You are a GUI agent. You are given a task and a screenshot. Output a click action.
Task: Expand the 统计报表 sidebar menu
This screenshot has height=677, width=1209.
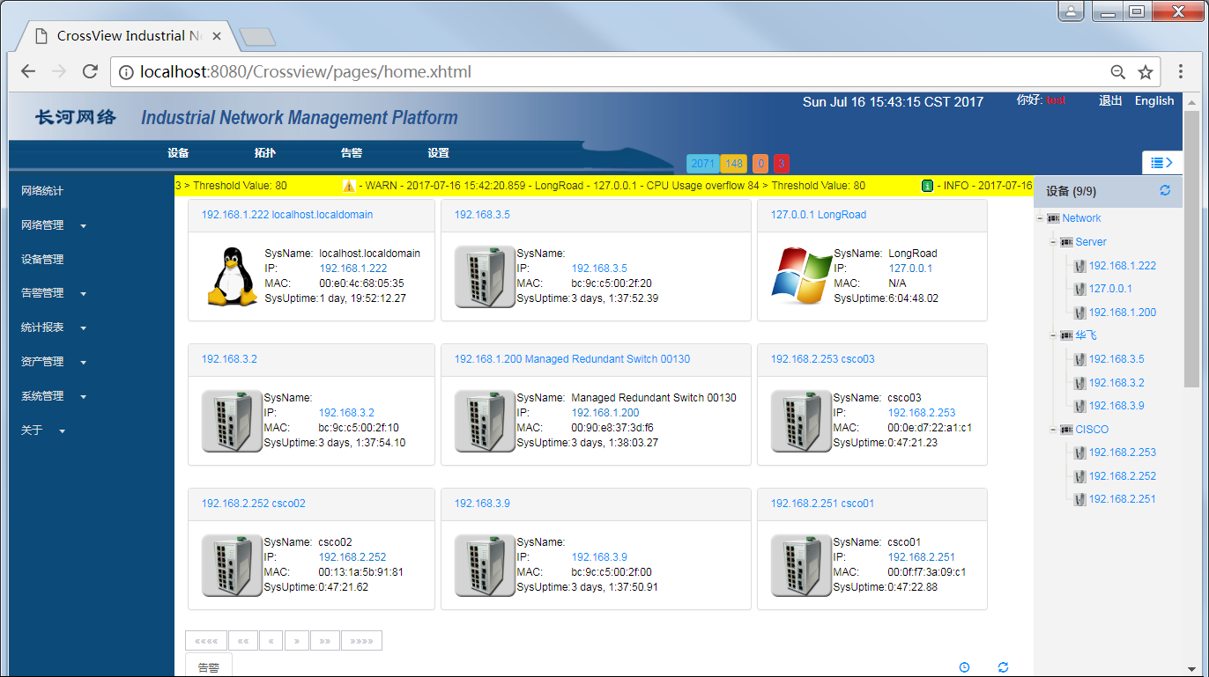pos(52,327)
